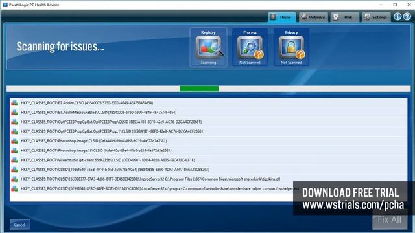Image resolution: width=415 pixels, height=233 pixels.
Task: Click the ParetoLogic title bar app icon
Action: pos(5,5)
